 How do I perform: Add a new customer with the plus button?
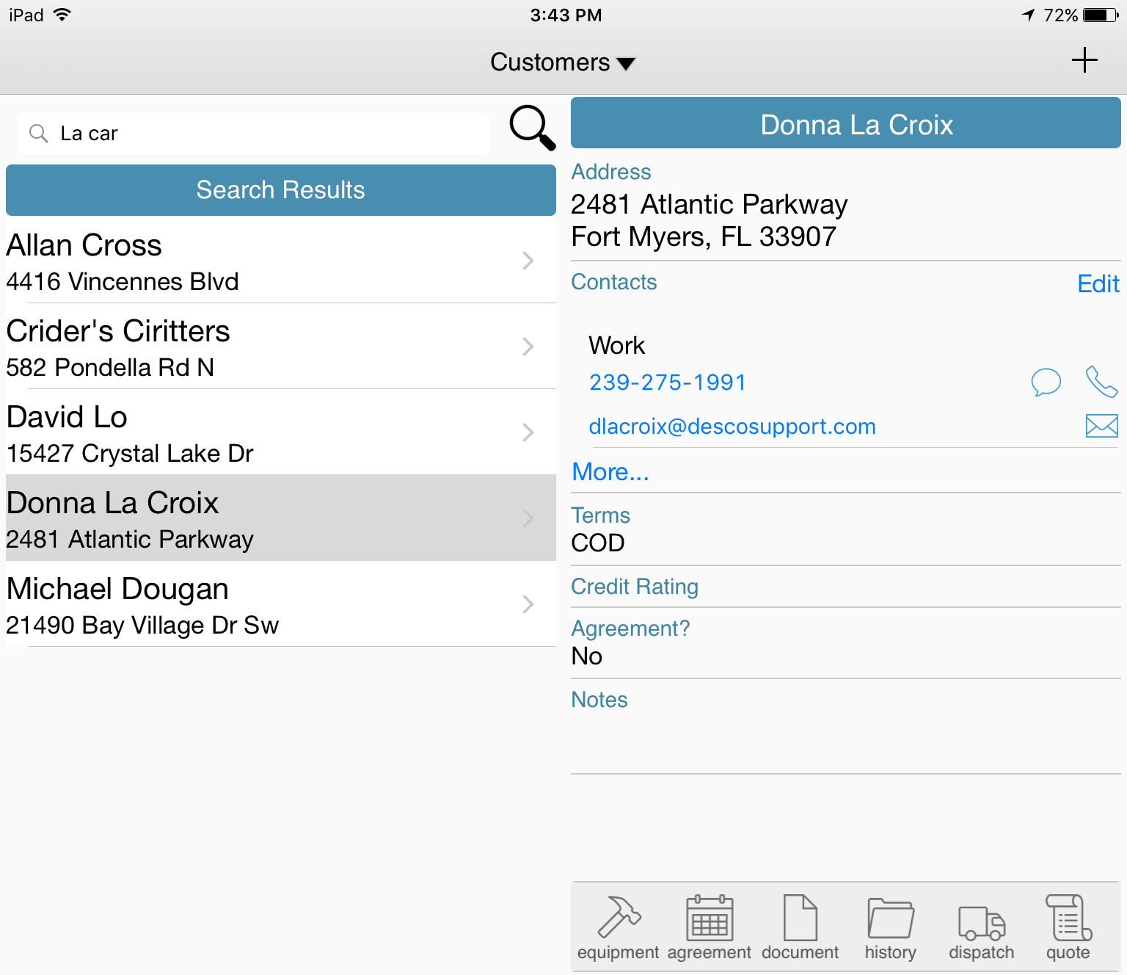pyautogui.click(x=1084, y=61)
